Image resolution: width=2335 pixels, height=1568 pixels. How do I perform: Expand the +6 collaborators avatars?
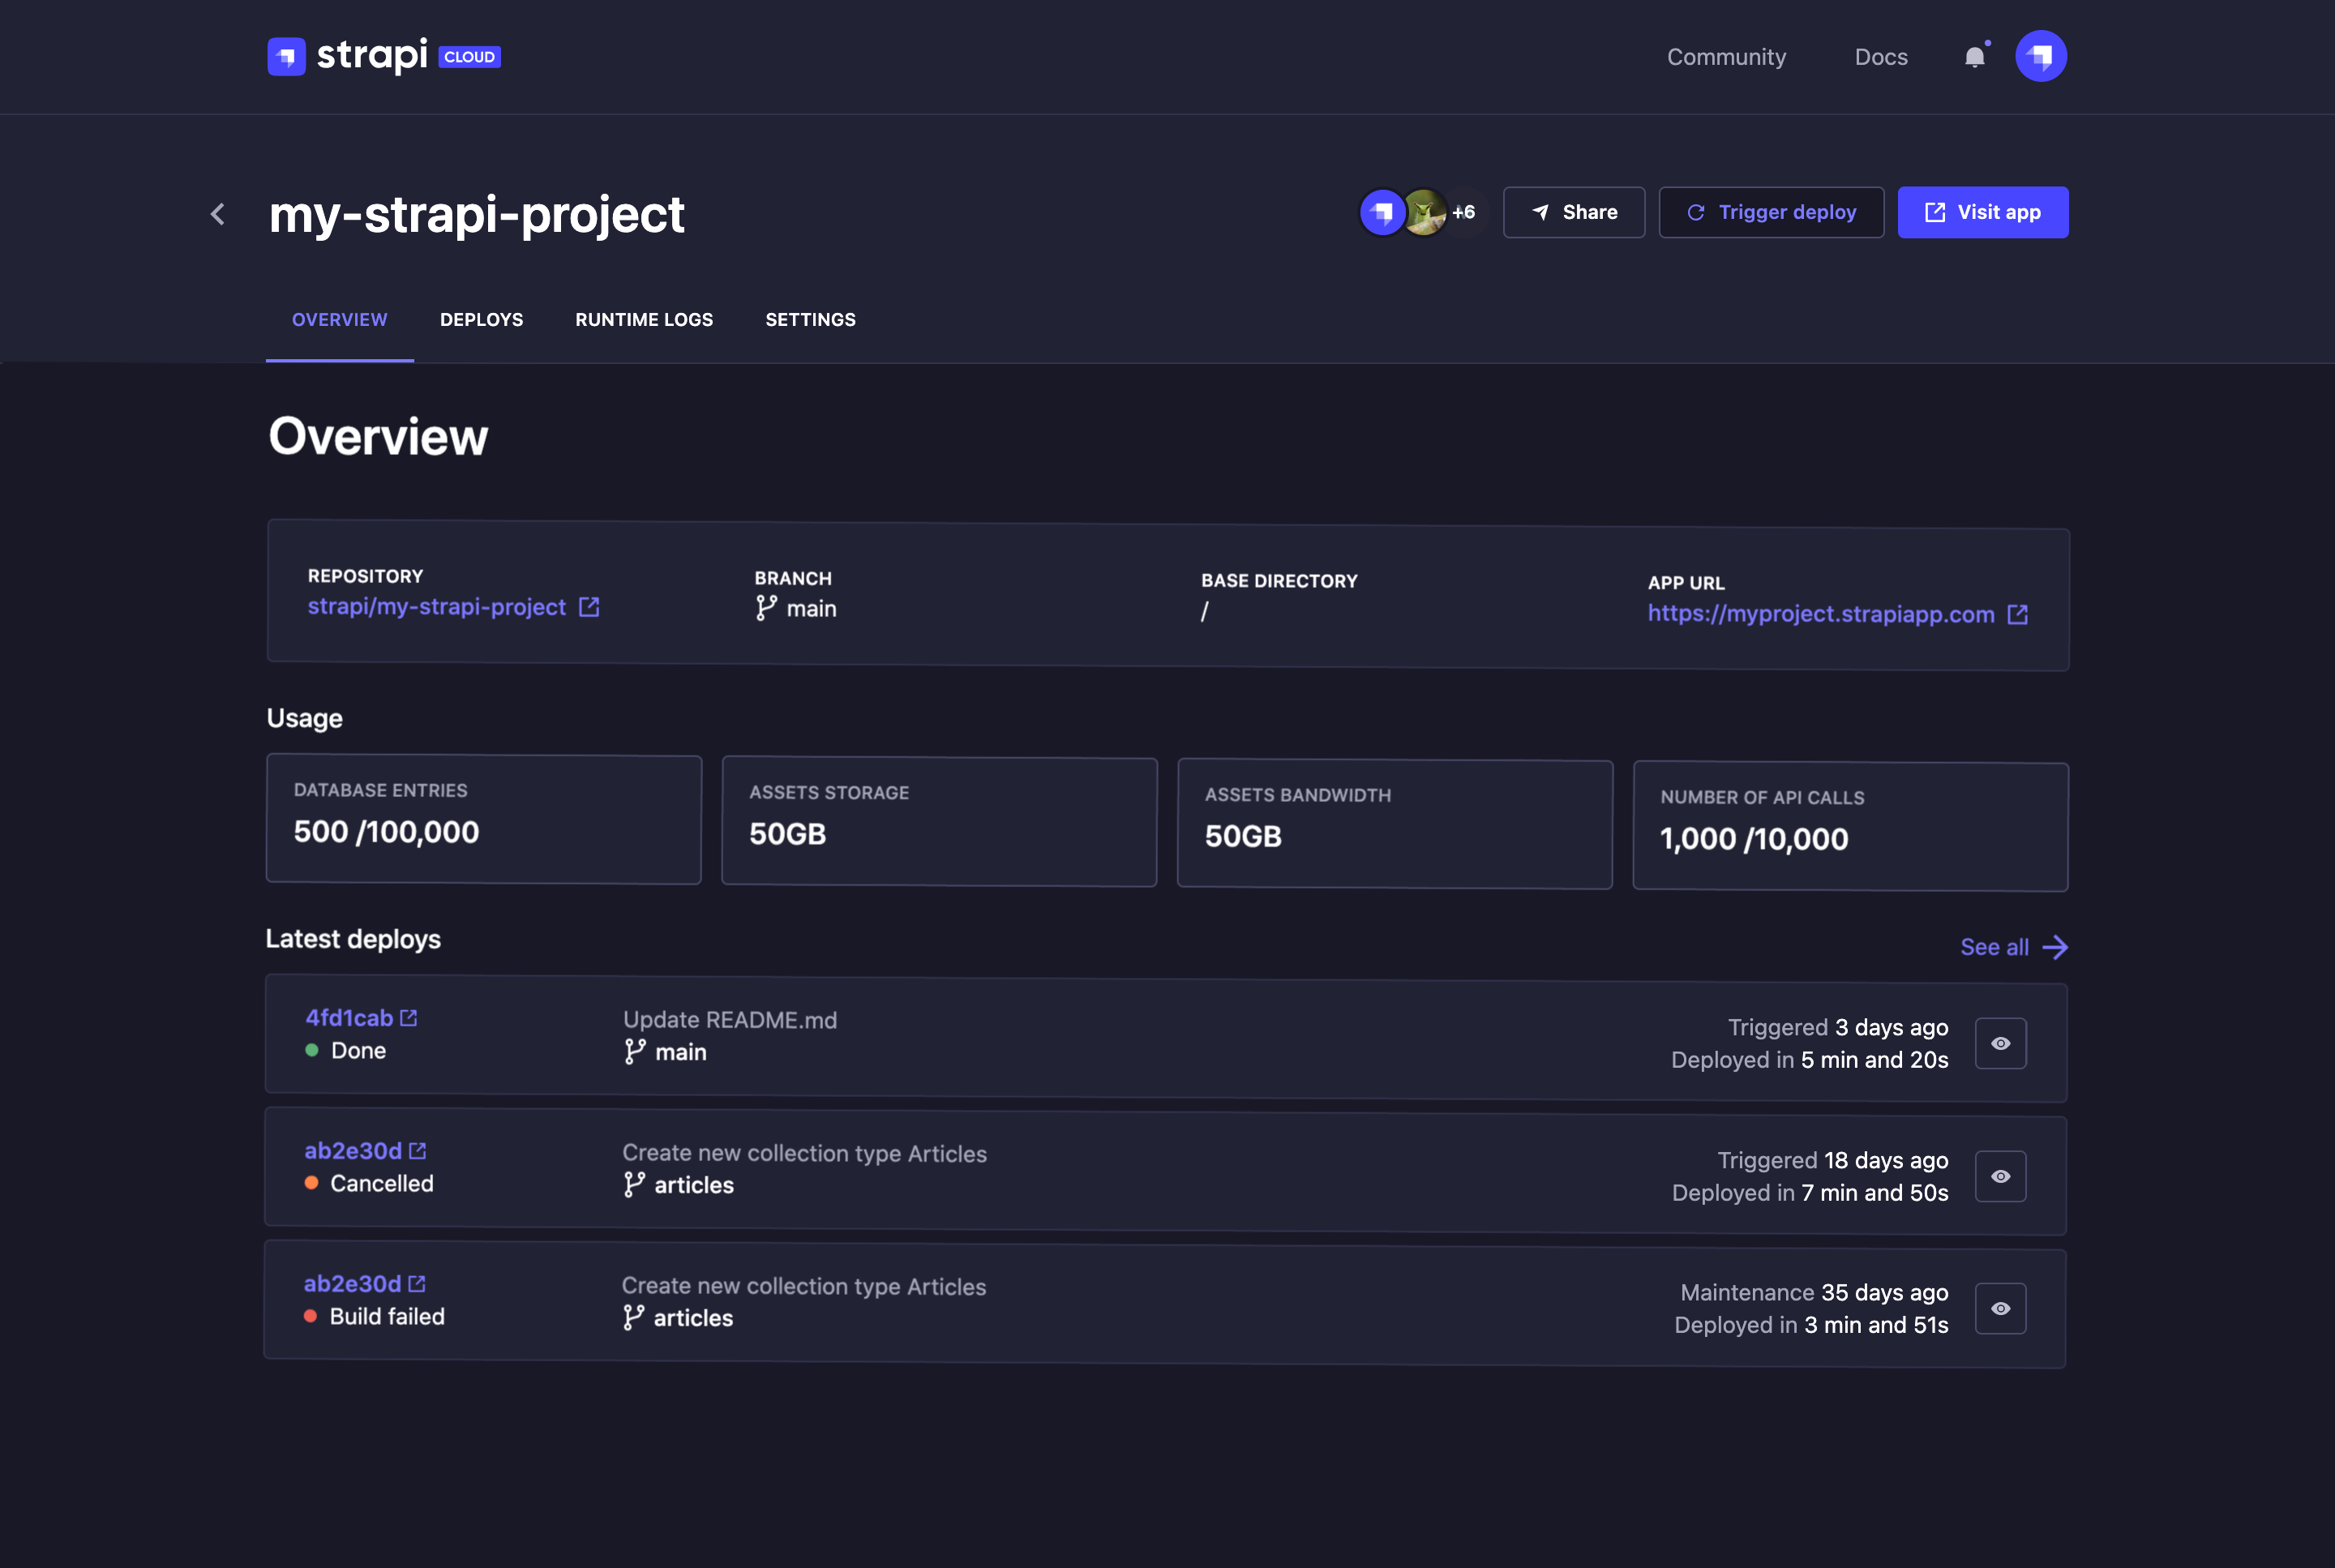tap(1464, 211)
